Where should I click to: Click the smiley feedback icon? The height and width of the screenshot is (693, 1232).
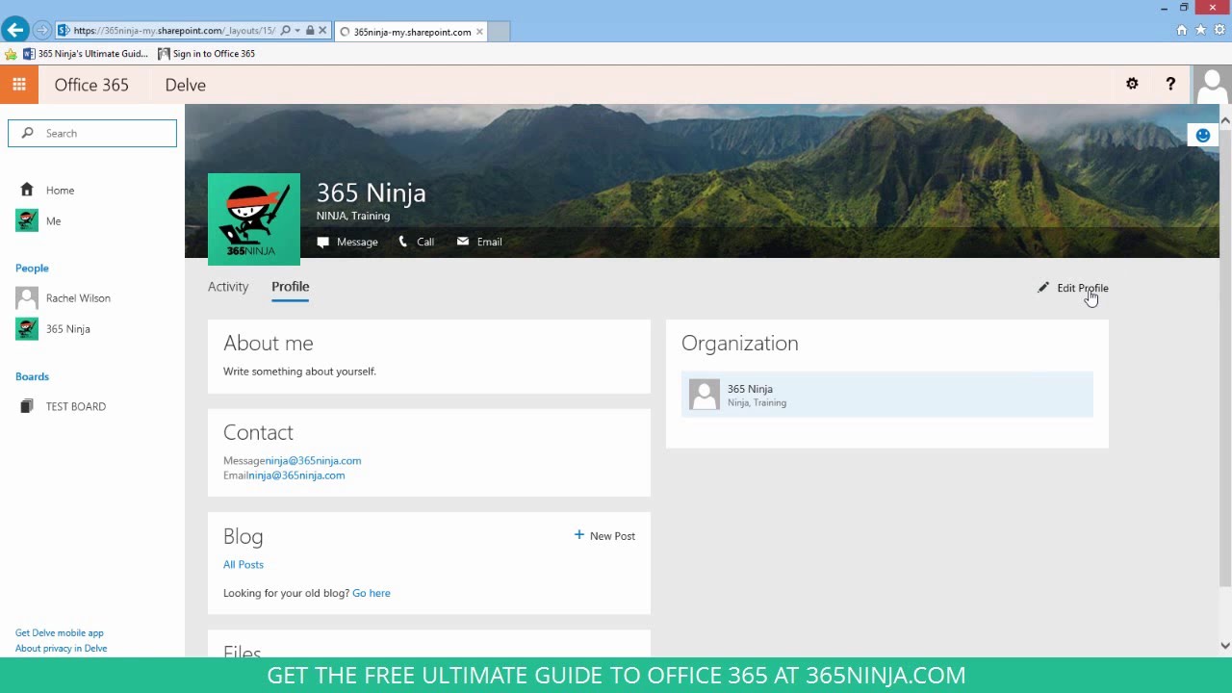1202,136
